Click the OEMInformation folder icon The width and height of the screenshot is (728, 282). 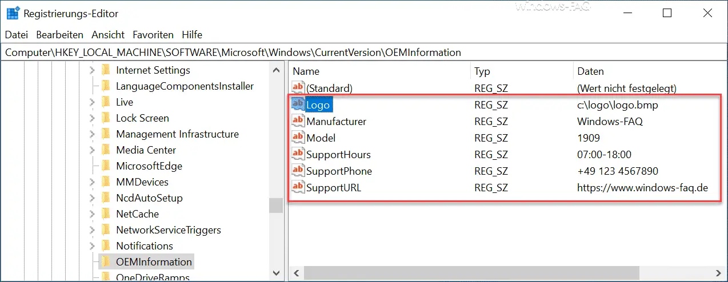[x=105, y=261]
